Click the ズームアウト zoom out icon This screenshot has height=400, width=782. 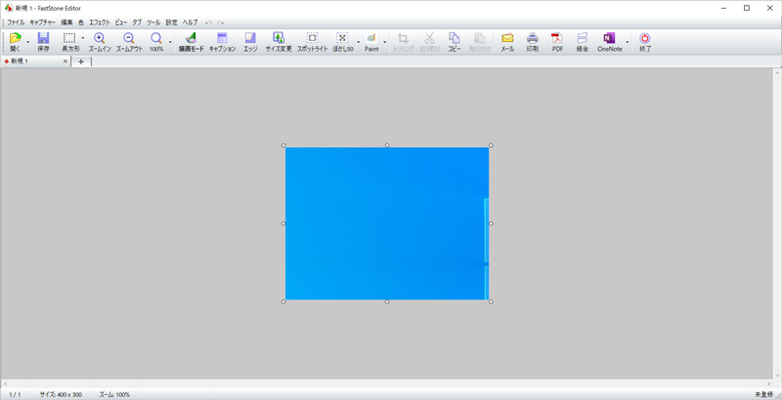[129, 41]
